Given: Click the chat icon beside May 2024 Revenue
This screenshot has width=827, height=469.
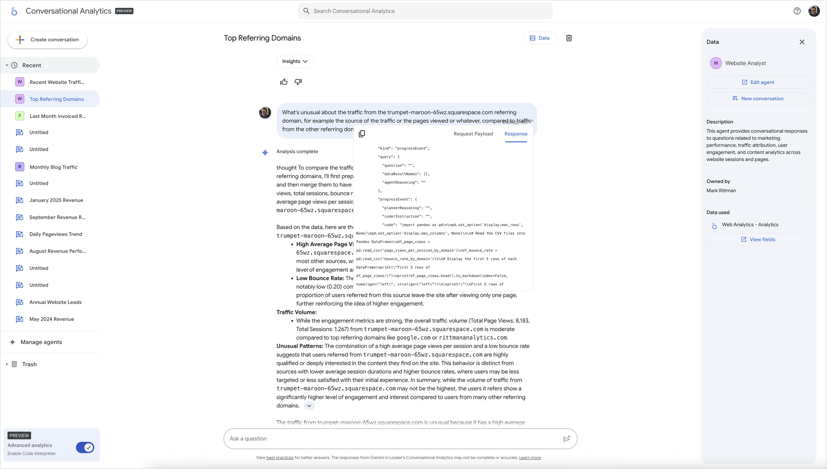Looking at the screenshot, I should coord(20,319).
